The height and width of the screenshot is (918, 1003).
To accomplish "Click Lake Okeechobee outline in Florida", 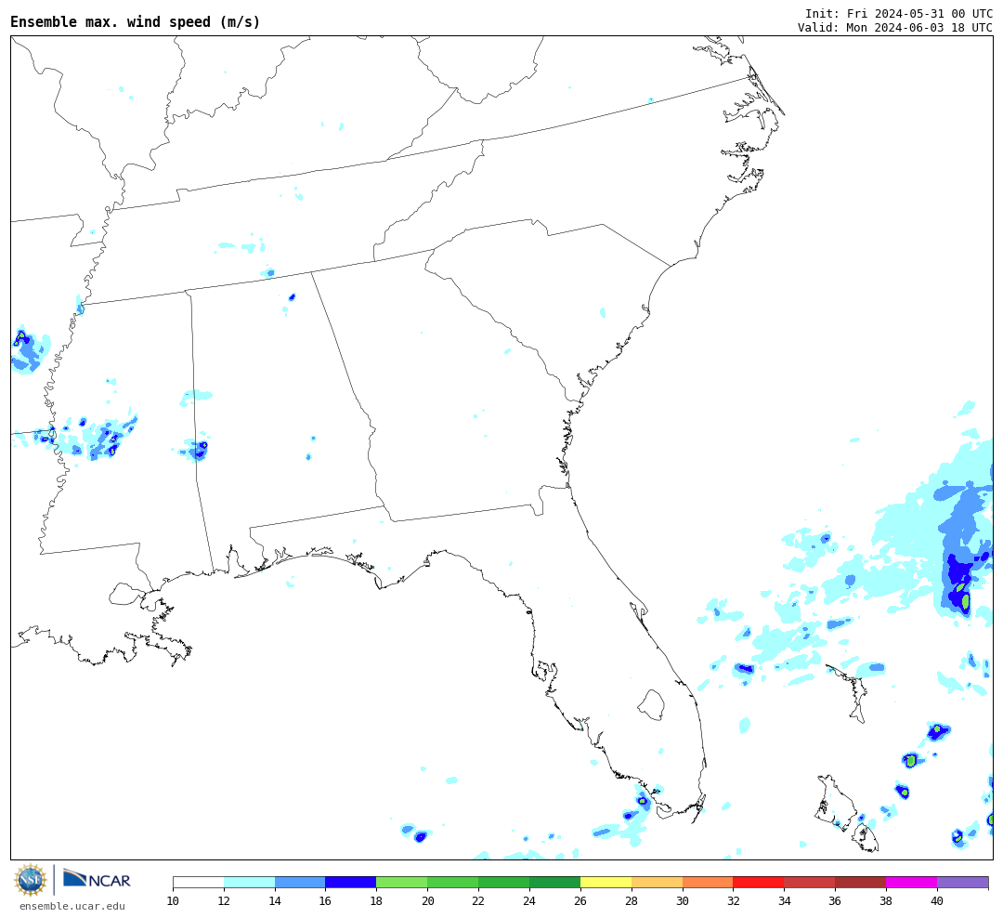I will (652, 705).
